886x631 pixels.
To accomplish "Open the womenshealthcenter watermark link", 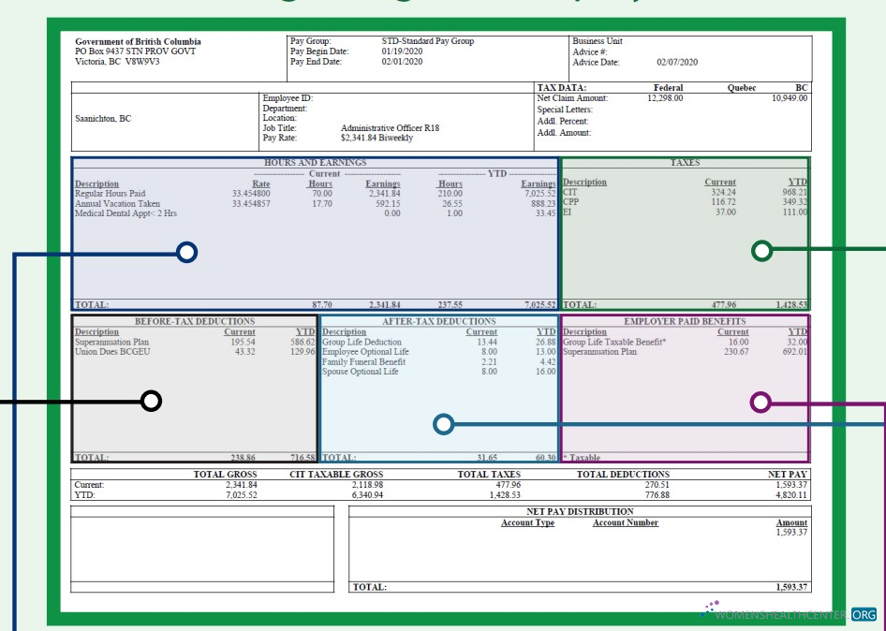I will coord(782,615).
